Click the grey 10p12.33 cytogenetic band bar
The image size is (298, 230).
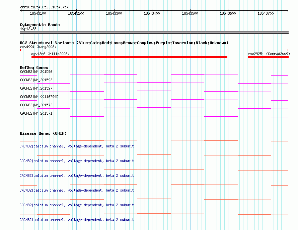pyautogui.click(x=154, y=32)
